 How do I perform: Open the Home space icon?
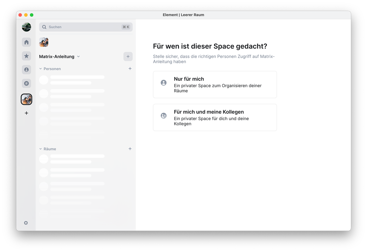pos(26,42)
